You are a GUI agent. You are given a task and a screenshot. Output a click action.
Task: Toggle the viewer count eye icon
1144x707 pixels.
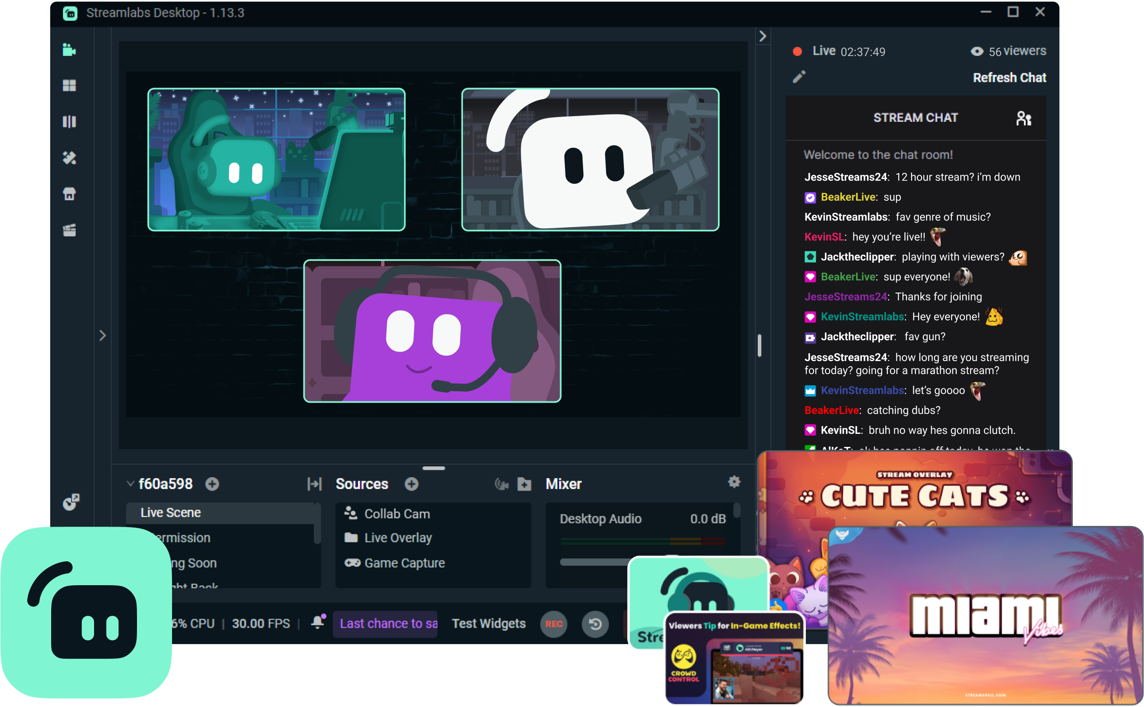[x=977, y=52]
